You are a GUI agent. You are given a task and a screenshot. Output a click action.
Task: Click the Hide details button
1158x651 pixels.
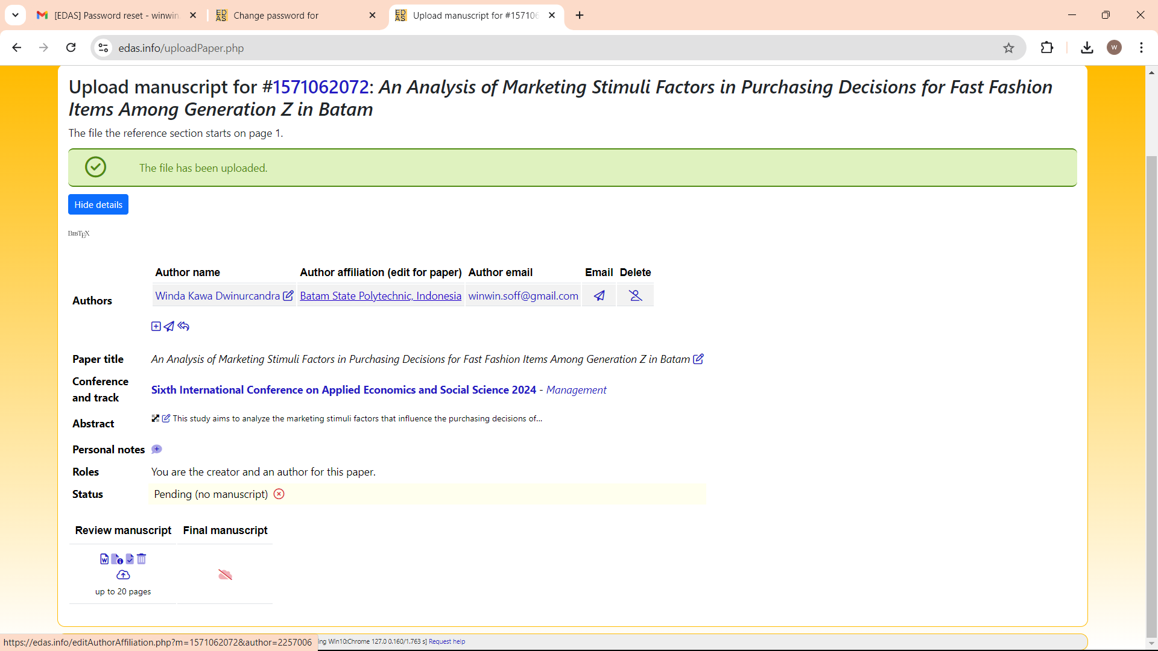click(x=98, y=205)
